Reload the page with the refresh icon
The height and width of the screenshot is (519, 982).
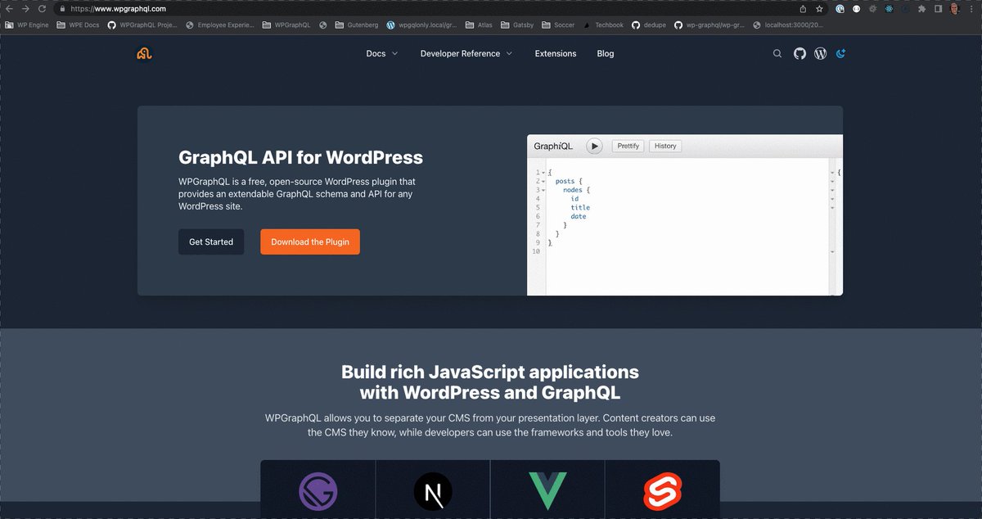coord(42,8)
